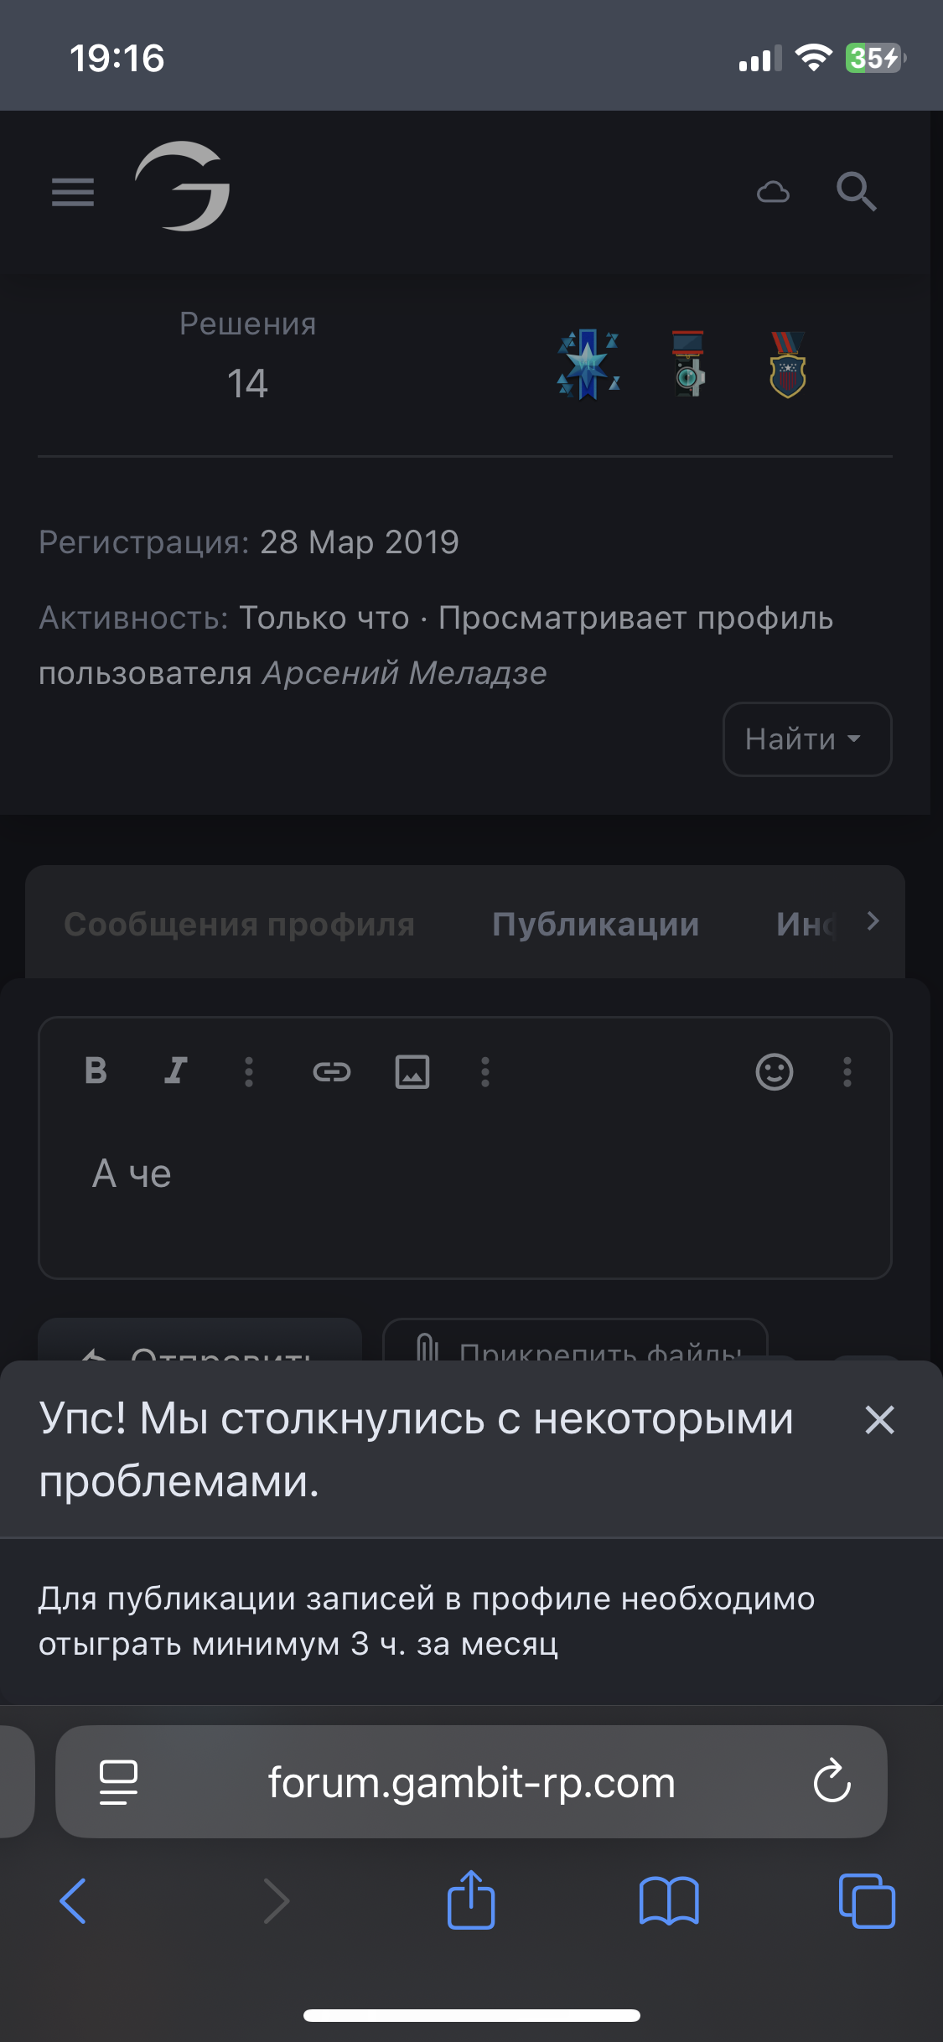
Task: Toggle italic text formatting
Action: pyautogui.click(x=175, y=1070)
